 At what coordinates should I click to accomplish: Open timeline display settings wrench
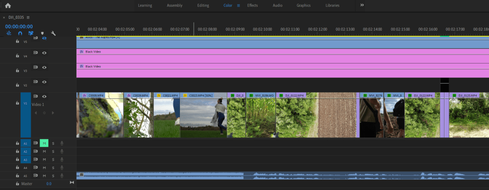(x=53, y=33)
